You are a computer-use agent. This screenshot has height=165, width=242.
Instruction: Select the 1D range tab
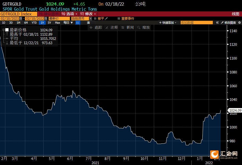tap(3, 23)
